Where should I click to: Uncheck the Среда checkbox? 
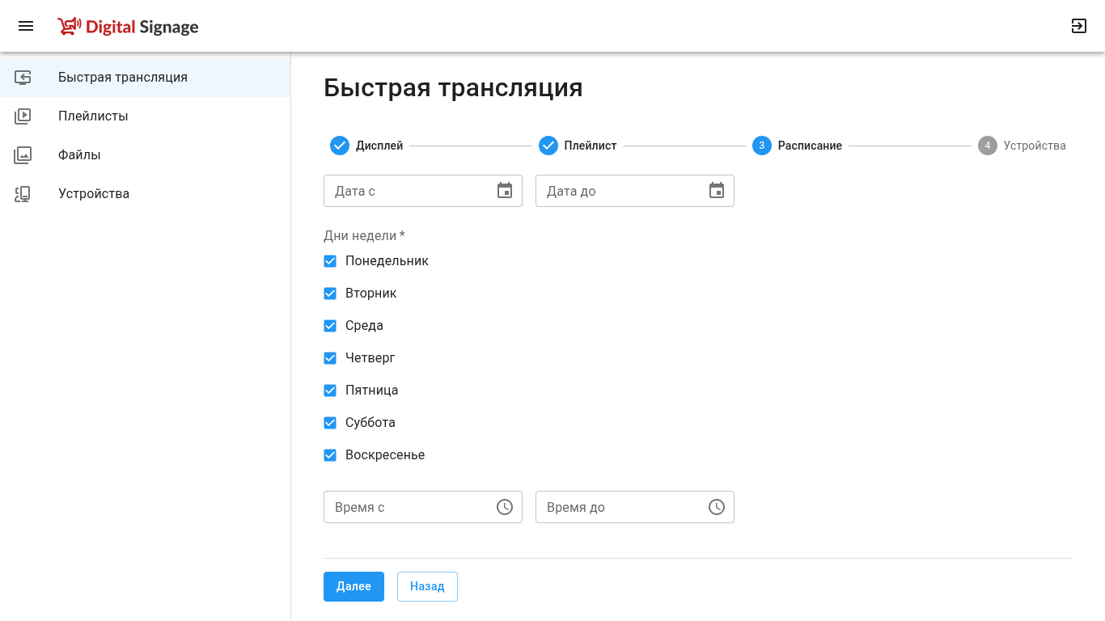point(330,326)
